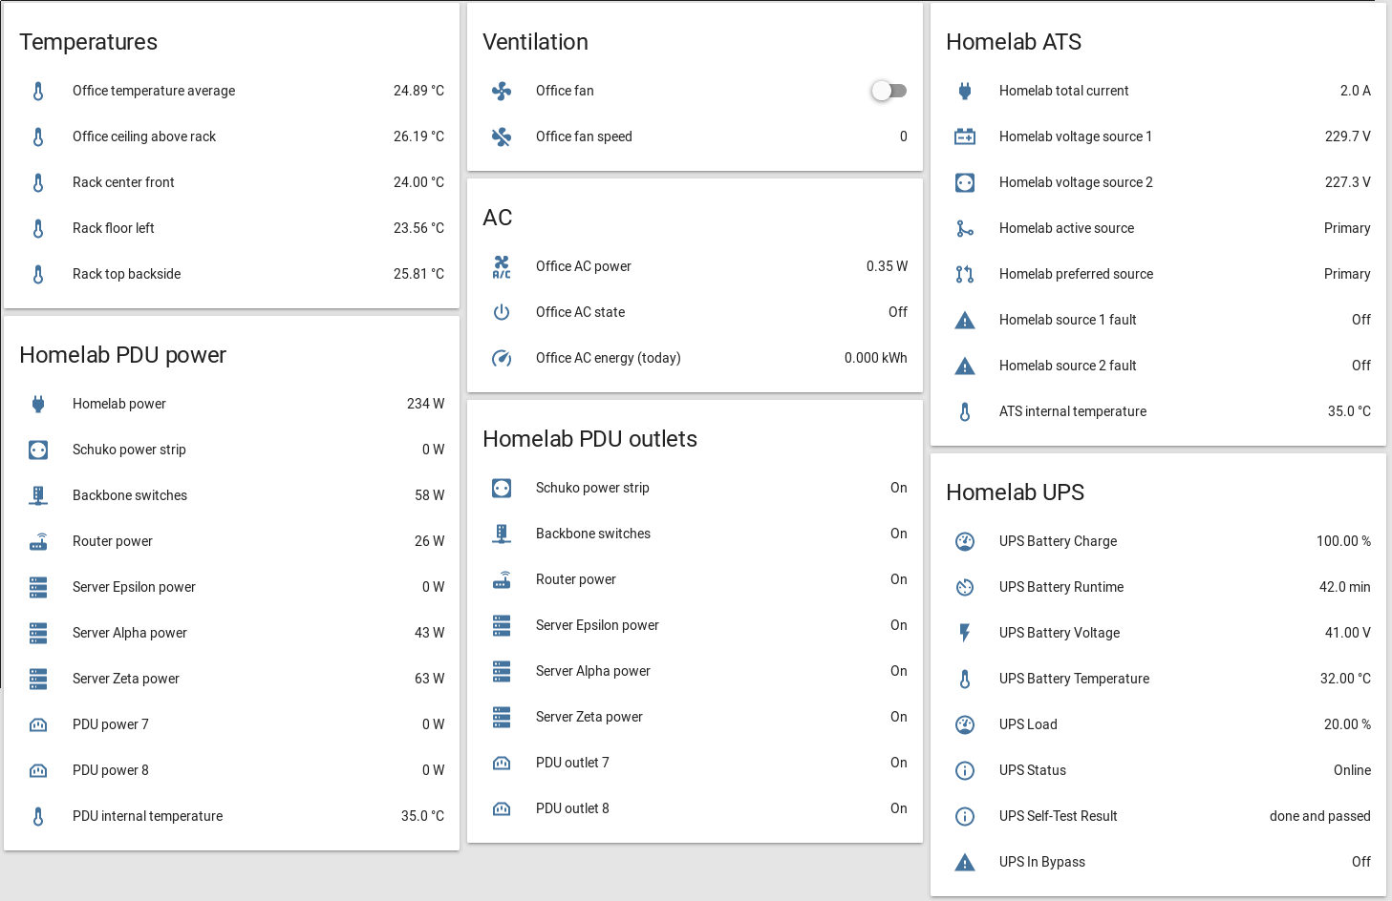Image resolution: width=1392 pixels, height=901 pixels.
Task: Click the PDU outlet 8 On state
Action: click(898, 808)
